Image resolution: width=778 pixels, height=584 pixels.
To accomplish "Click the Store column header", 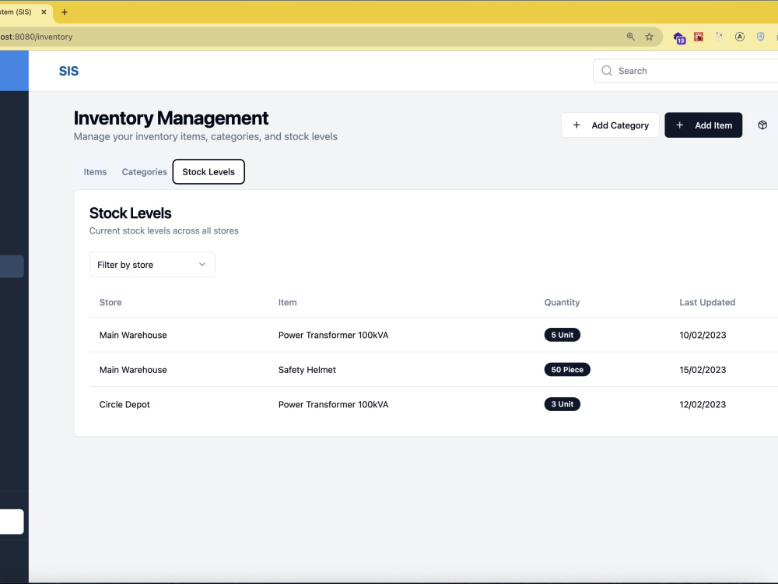I will (110, 302).
